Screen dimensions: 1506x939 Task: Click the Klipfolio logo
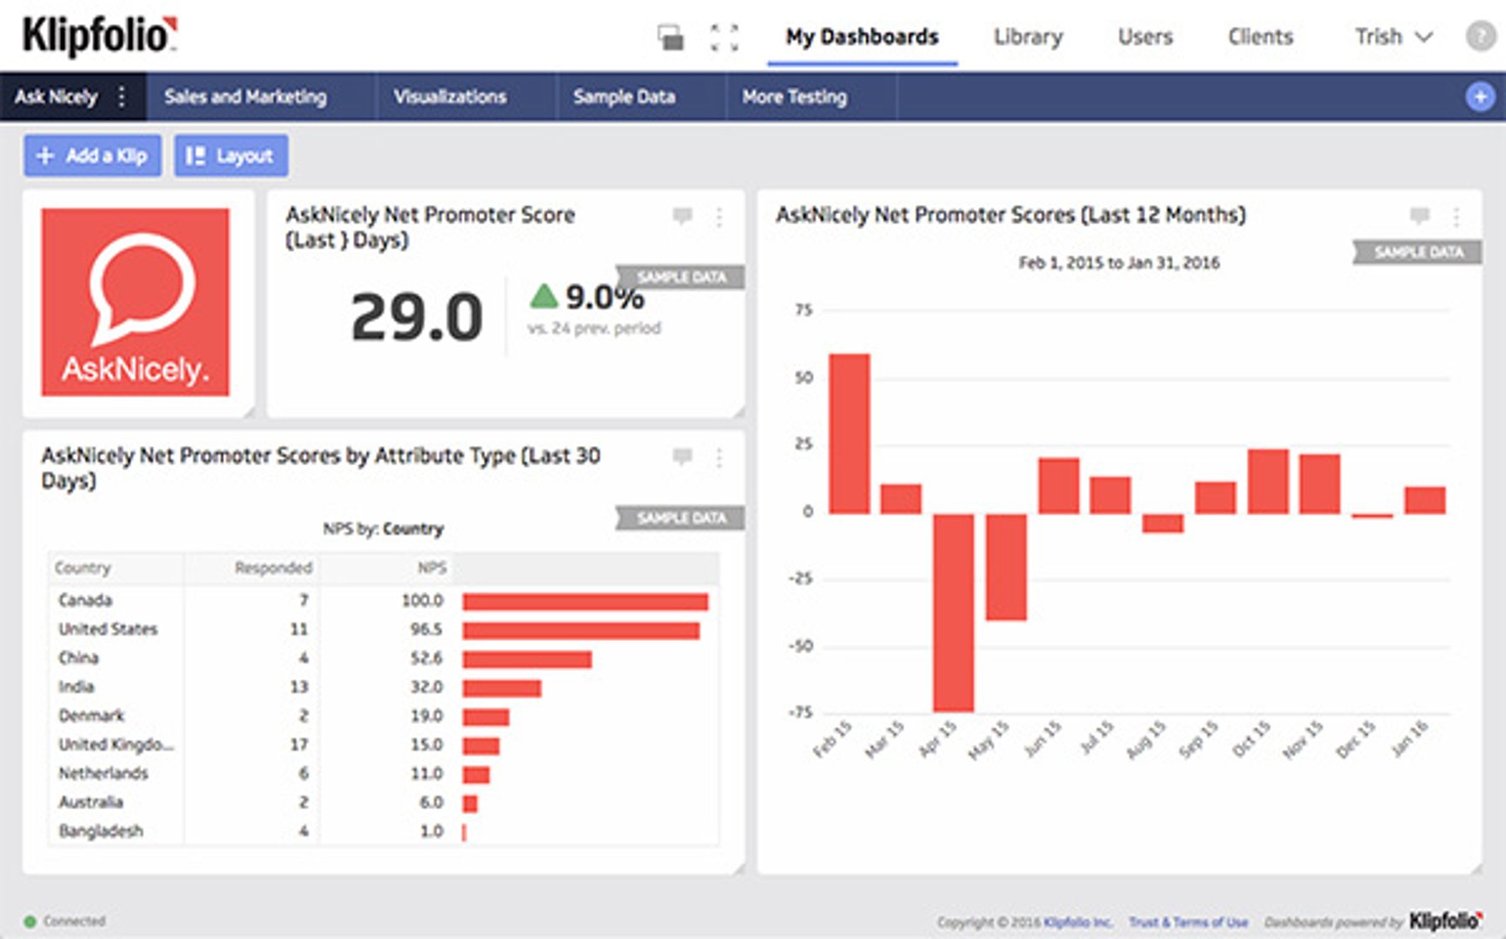tap(99, 36)
